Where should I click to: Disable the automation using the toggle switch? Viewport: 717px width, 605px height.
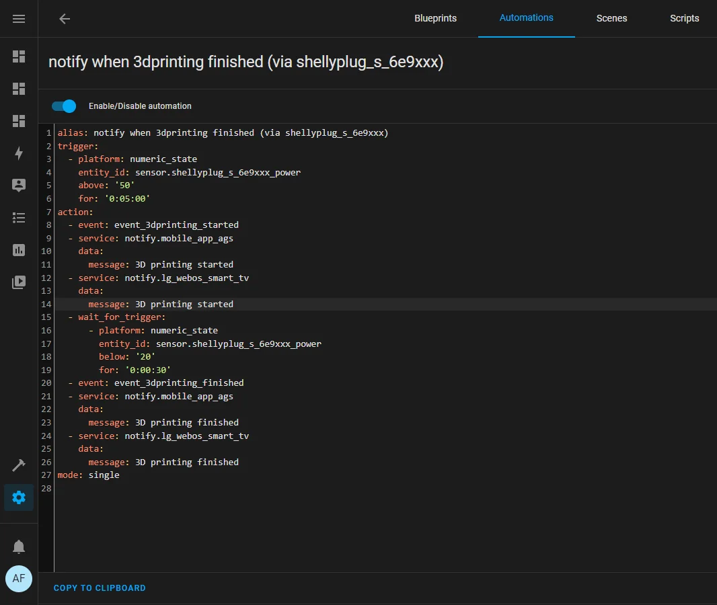click(64, 106)
